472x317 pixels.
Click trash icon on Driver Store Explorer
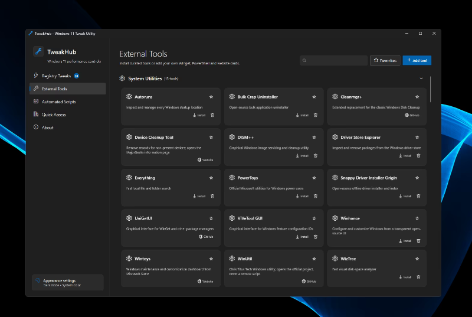[x=418, y=156]
